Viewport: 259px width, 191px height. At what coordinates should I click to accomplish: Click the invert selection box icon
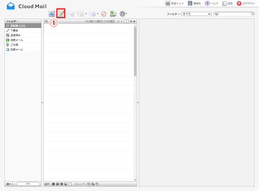coord(66,184)
